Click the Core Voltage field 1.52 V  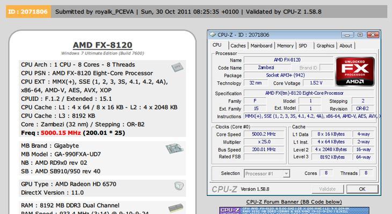tap(318, 83)
